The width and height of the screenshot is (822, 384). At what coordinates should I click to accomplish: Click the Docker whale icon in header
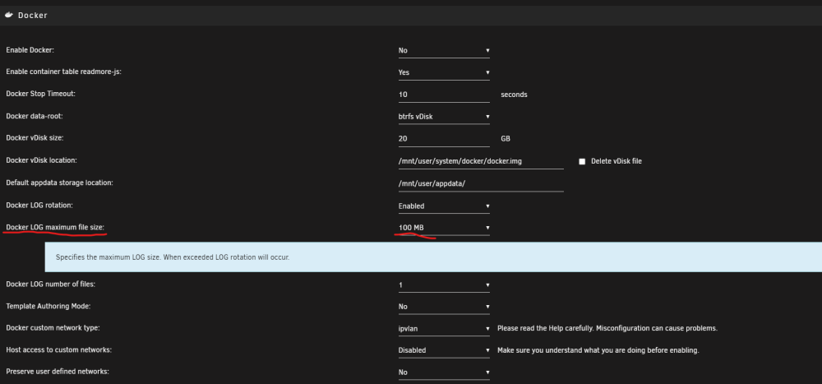pos(8,16)
